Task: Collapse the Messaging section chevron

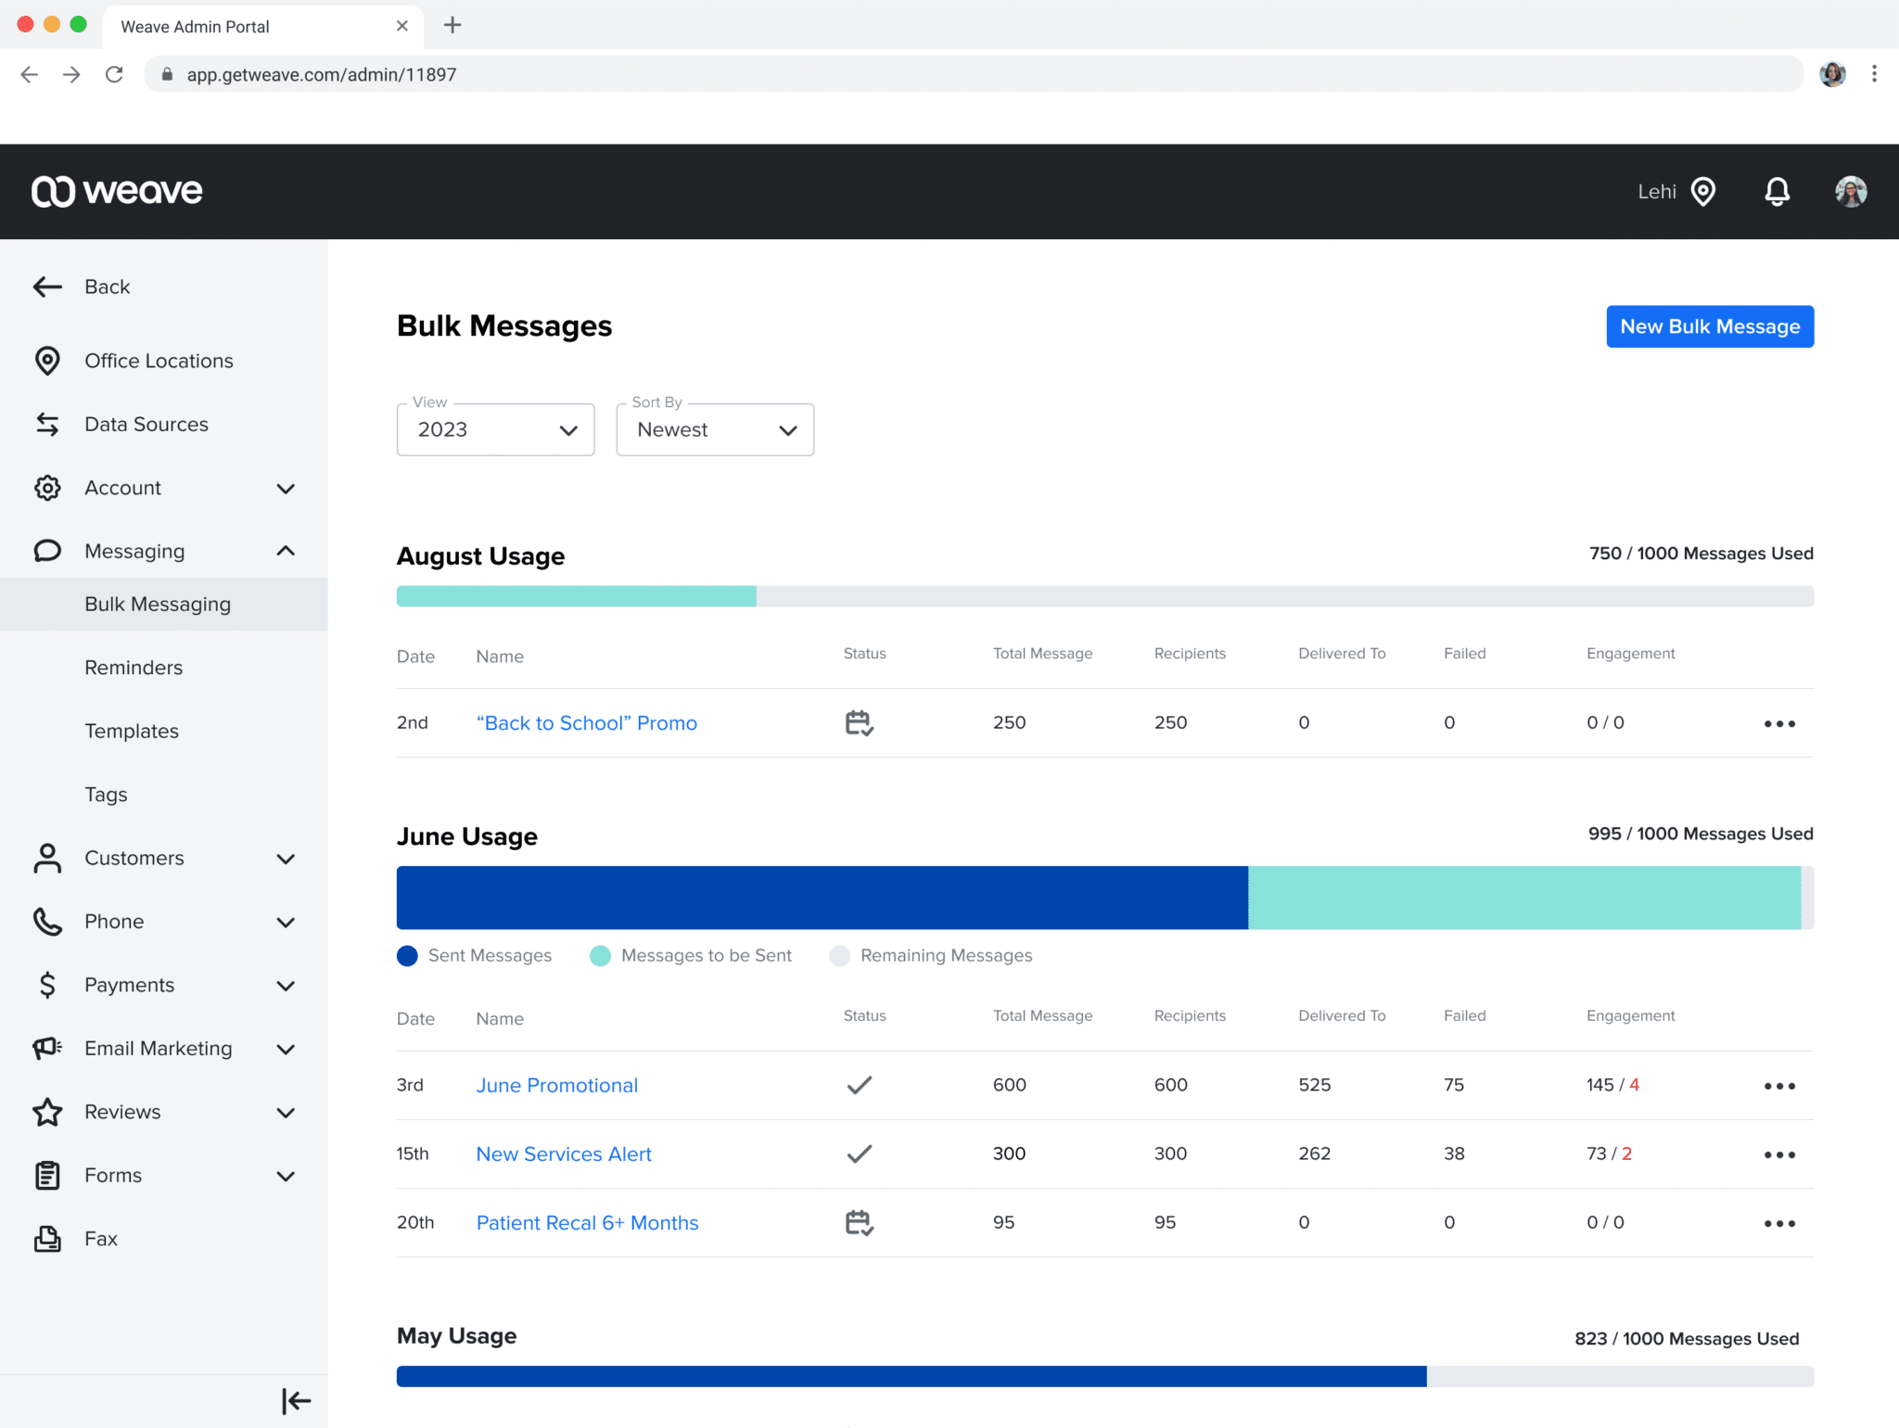Action: 286,552
